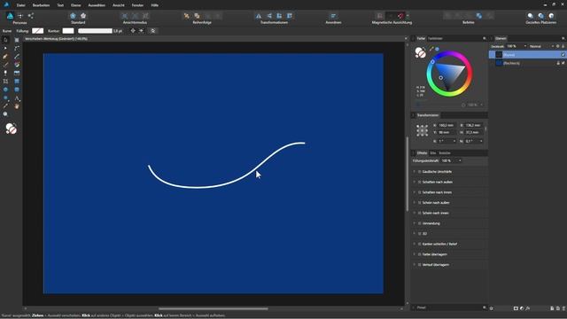Open the Bearbeiten menu
Image resolution: width=567 pixels, height=319 pixels.
click(x=41, y=5)
